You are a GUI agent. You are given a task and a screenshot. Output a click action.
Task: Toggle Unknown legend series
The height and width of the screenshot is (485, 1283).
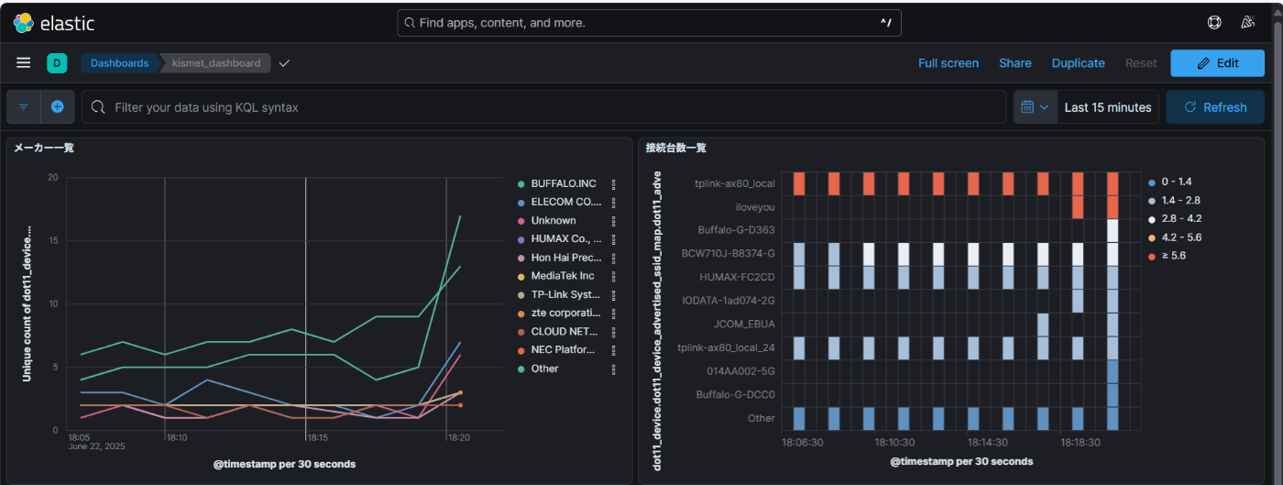click(x=554, y=220)
